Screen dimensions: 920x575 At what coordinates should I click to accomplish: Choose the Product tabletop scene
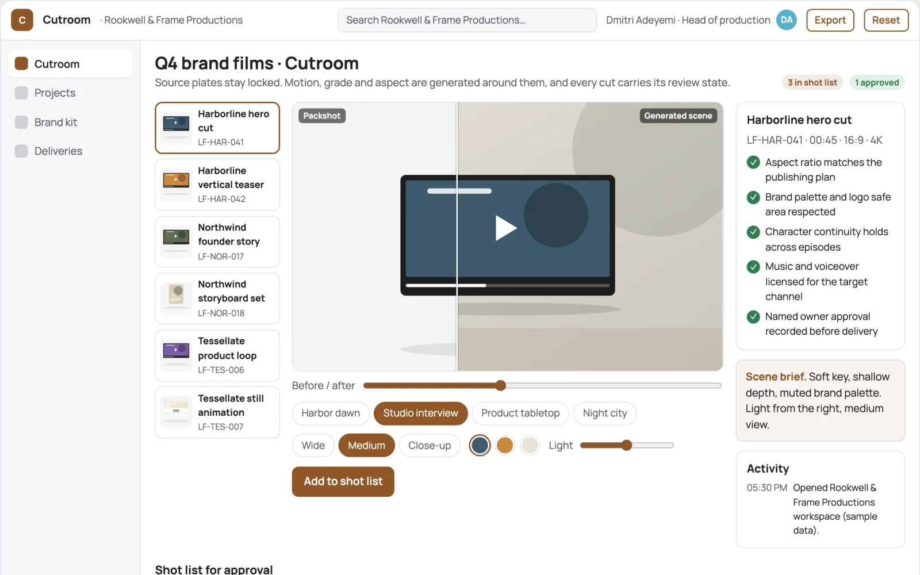pos(520,413)
